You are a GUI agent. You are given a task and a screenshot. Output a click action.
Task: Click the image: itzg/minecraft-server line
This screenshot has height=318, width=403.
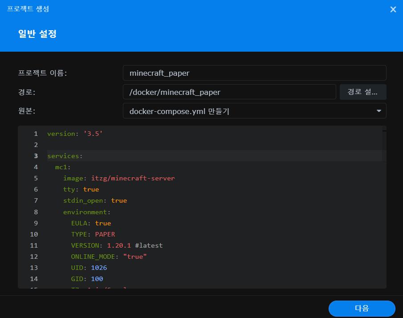119,178
